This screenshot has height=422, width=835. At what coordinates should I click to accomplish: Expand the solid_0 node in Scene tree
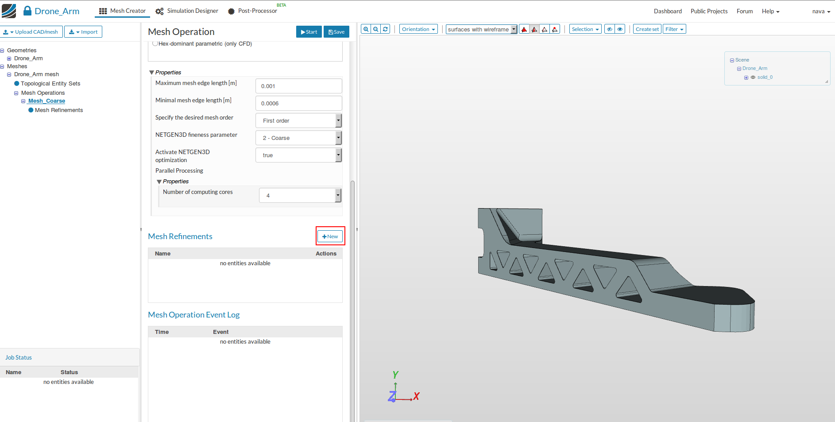point(746,77)
